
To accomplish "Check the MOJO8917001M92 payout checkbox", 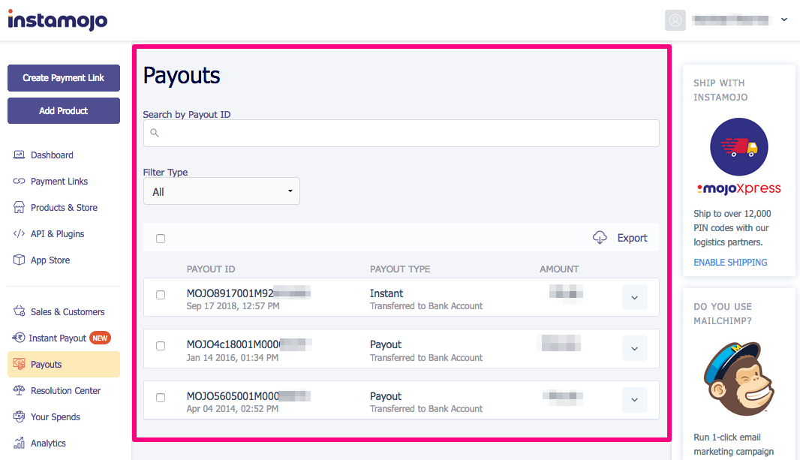I will coord(161,295).
